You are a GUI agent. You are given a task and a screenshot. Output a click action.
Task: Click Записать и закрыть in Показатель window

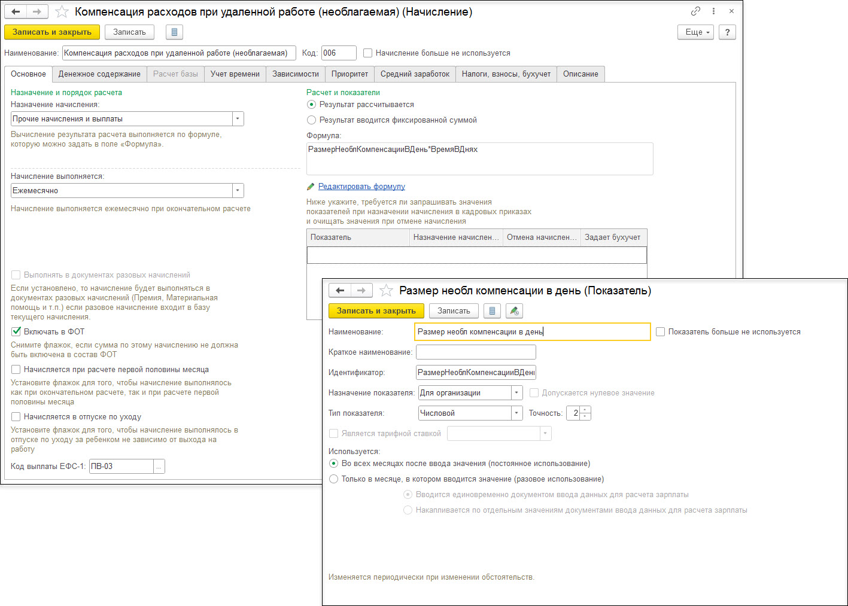[376, 311]
